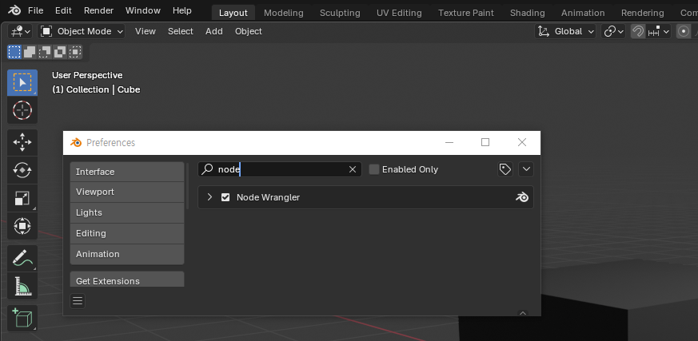
Task: Open the pivot point dropdown
Action: [613, 32]
